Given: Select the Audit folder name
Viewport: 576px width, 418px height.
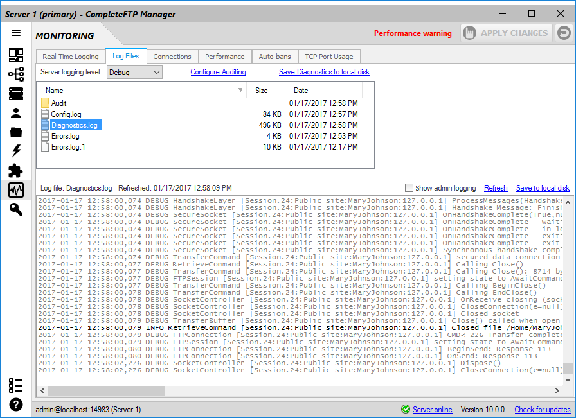Looking at the screenshot, I should pyautogui.click(x=59, y=103).
